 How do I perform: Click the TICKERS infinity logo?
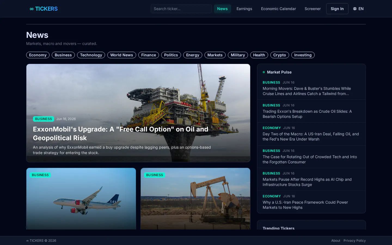tap(44, 9)
